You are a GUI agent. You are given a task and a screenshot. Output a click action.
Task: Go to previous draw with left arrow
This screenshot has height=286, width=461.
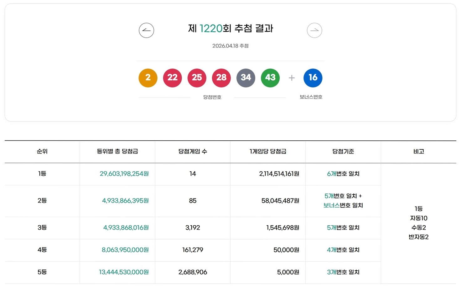[146, 30]
